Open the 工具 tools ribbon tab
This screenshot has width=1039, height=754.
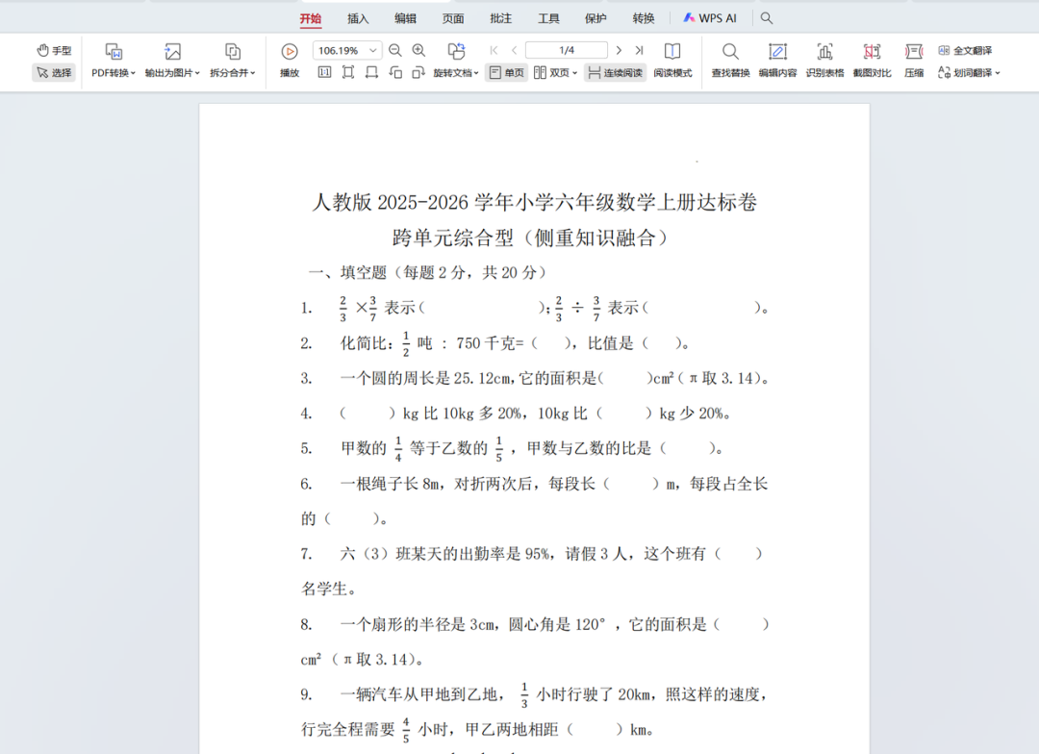548,17
